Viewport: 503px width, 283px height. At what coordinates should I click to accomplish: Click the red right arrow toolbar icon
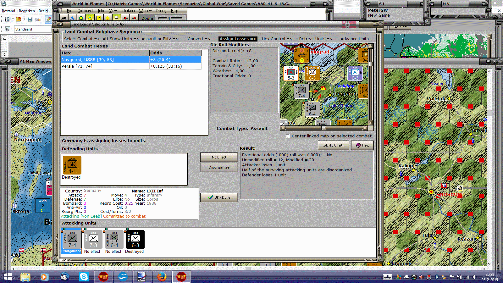pos(134,18)
